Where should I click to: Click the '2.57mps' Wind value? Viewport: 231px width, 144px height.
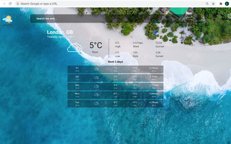[138, 43]
